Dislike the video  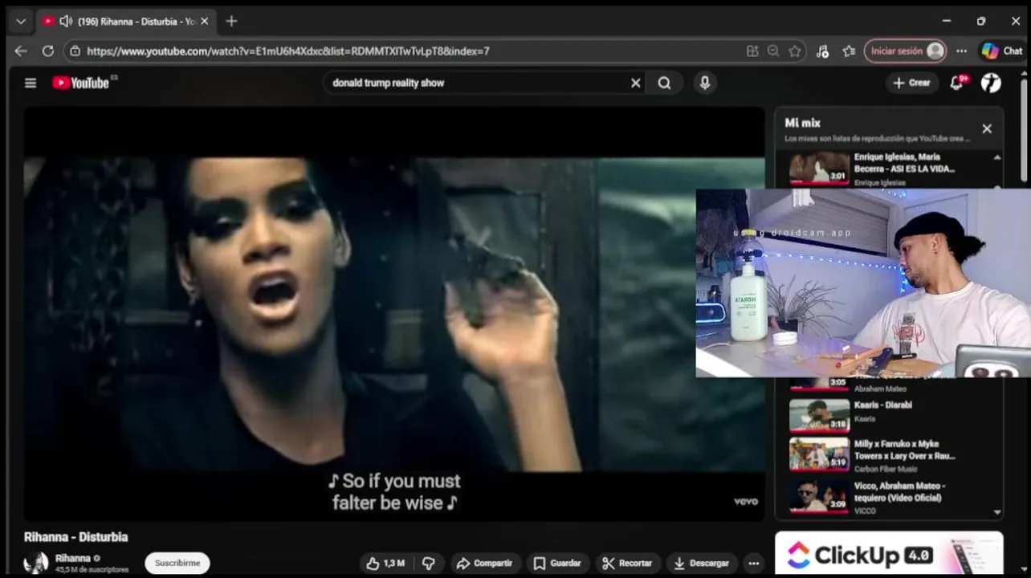point(429,563)
